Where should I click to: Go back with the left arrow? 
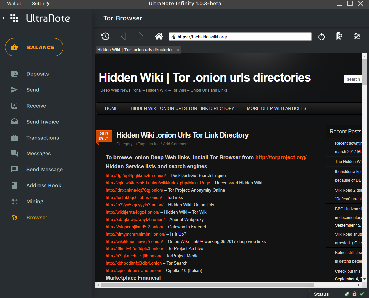point(123,36)
